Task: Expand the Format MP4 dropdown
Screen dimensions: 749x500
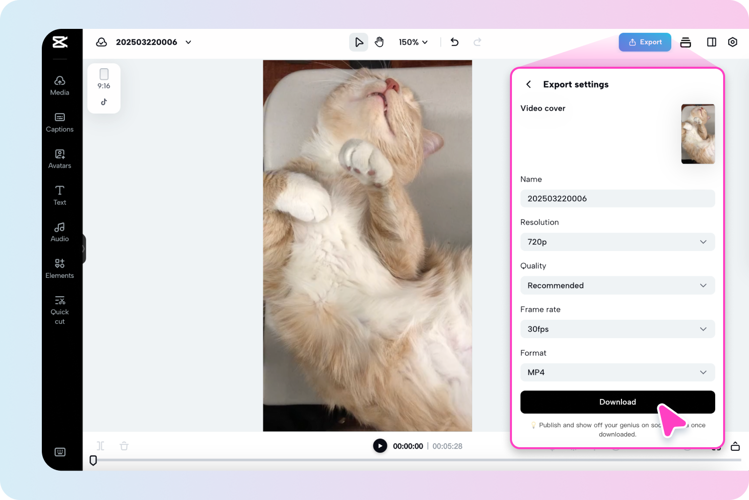Action: coord(618,372)
